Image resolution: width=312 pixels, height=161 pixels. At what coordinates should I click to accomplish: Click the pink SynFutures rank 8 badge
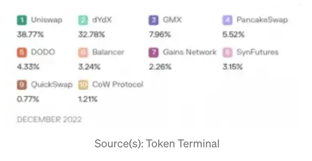pyautogui.click(x=228, y=52)
